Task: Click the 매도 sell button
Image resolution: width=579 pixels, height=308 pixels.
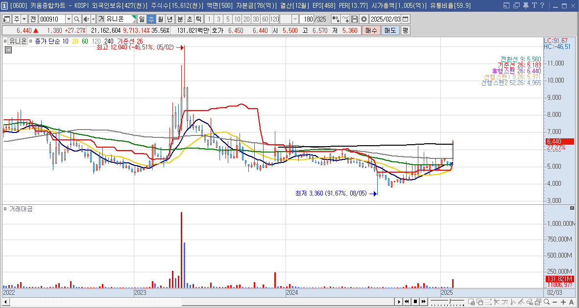Action: (390, 31)
